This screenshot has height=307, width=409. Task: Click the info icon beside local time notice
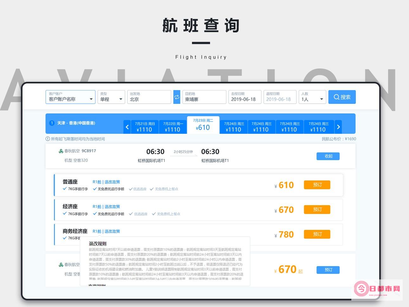tap(48, 139)
